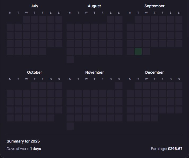
Task: Select October 1, first Thursday cell in October
Action: point(34,86)
